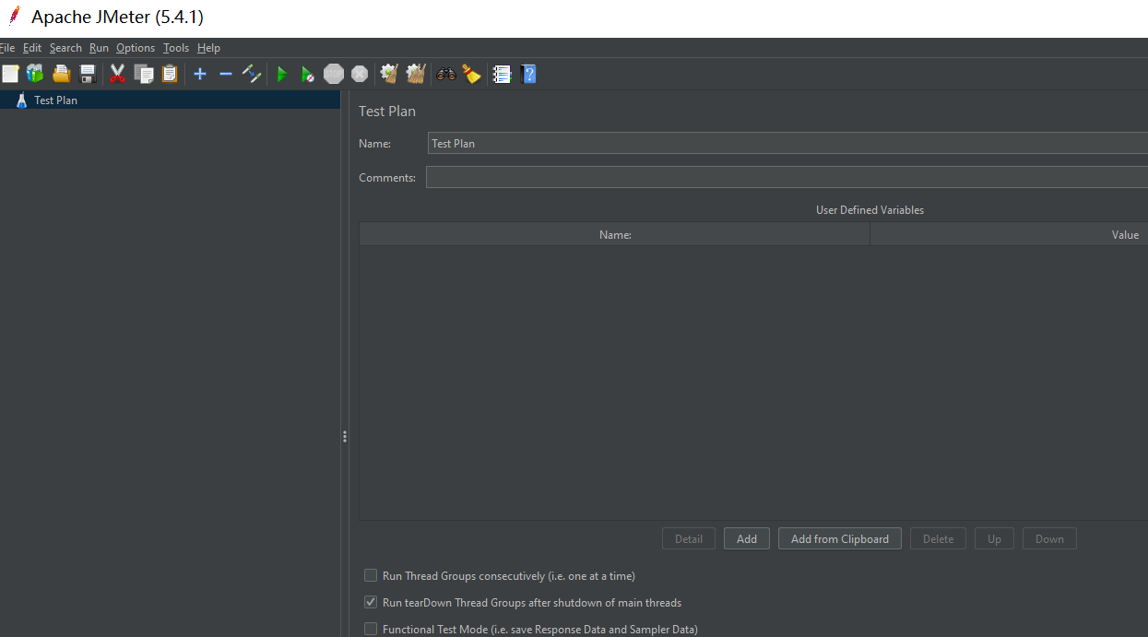The width and height of the screenshot is (1148, 637).
Task: Expand all tree nodes with plus icon
Action: tap(200, 74)
